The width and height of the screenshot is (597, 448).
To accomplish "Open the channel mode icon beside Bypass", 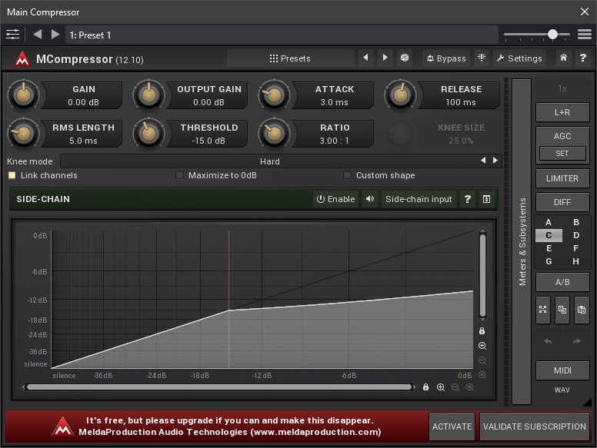I will 482,58.
